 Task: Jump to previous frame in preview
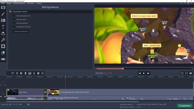click(139, 73)
